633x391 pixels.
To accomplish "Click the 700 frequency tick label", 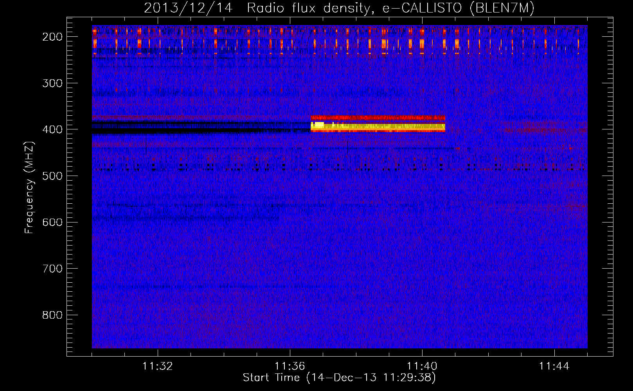I will tap(52, 269).
